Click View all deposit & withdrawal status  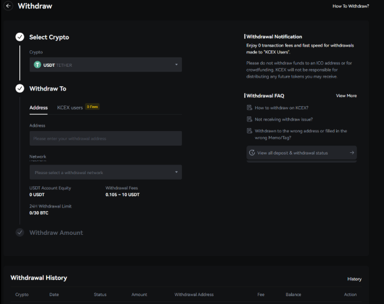coord(292,153)
